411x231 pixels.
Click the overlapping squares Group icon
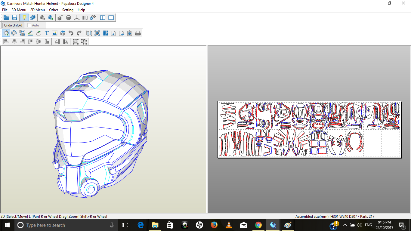tap(76, 42)
